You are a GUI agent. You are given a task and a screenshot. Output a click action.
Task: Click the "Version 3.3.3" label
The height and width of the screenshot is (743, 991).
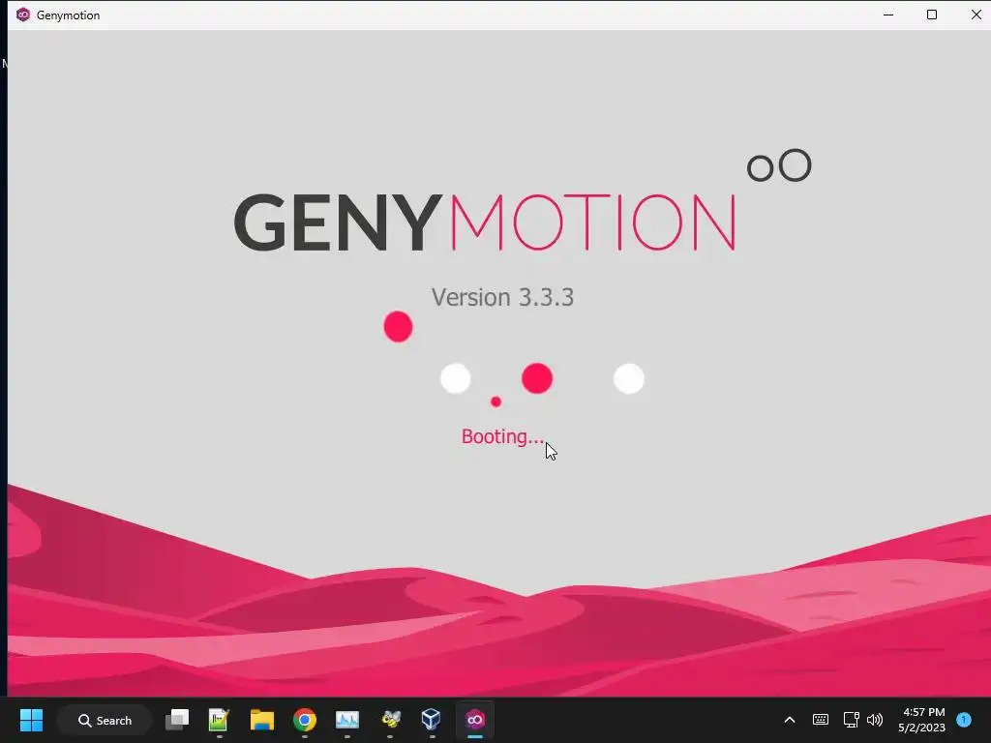coord(502,297)
